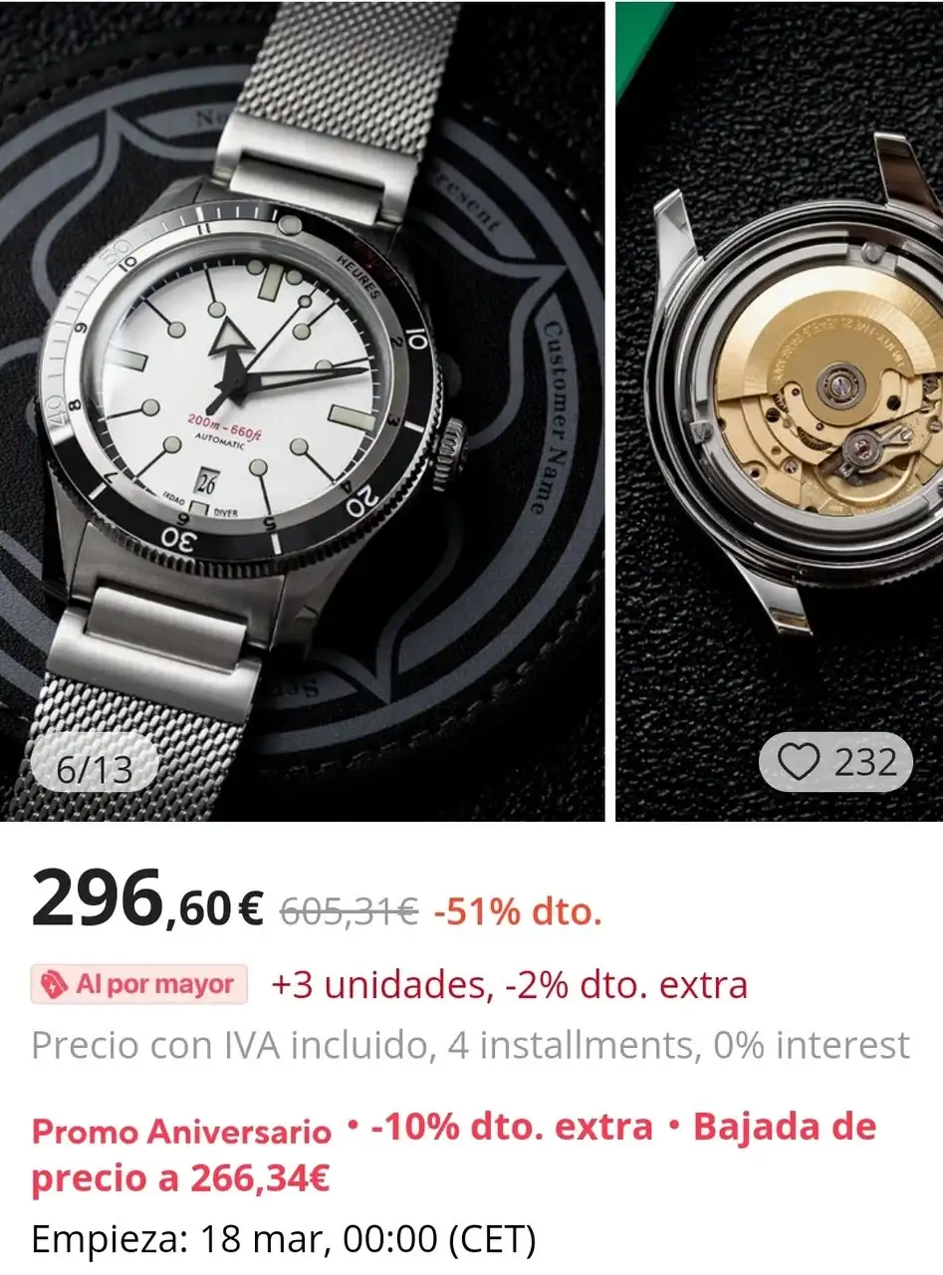This screenshot has width=943, height=1275.
Task: Tap the 296,60 € current price
Action: (x=147, y=897)
